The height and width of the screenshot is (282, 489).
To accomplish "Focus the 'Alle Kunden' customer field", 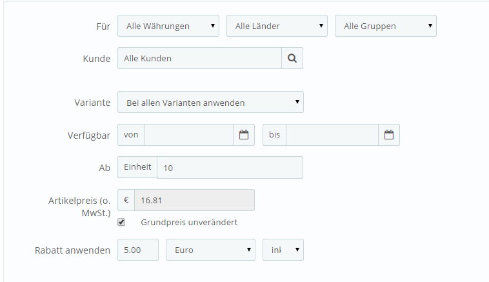I will click(200, 58).
